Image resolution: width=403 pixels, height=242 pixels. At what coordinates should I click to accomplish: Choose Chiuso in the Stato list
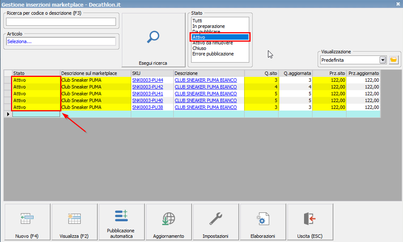(199, 48)
